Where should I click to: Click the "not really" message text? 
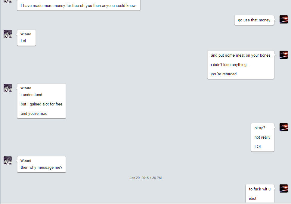coord(262,137)
